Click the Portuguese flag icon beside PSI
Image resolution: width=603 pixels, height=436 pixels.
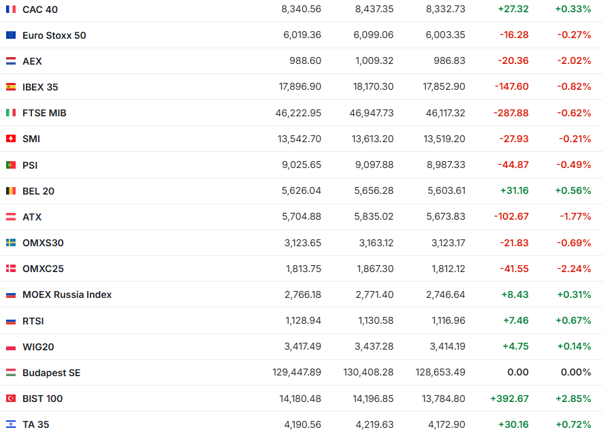pos(11,165)
